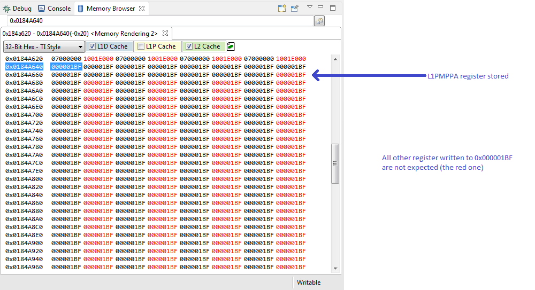Screen dimensions: 535x290
Task: Click the address 0x0184A6A0
Action: pos(24,91)
